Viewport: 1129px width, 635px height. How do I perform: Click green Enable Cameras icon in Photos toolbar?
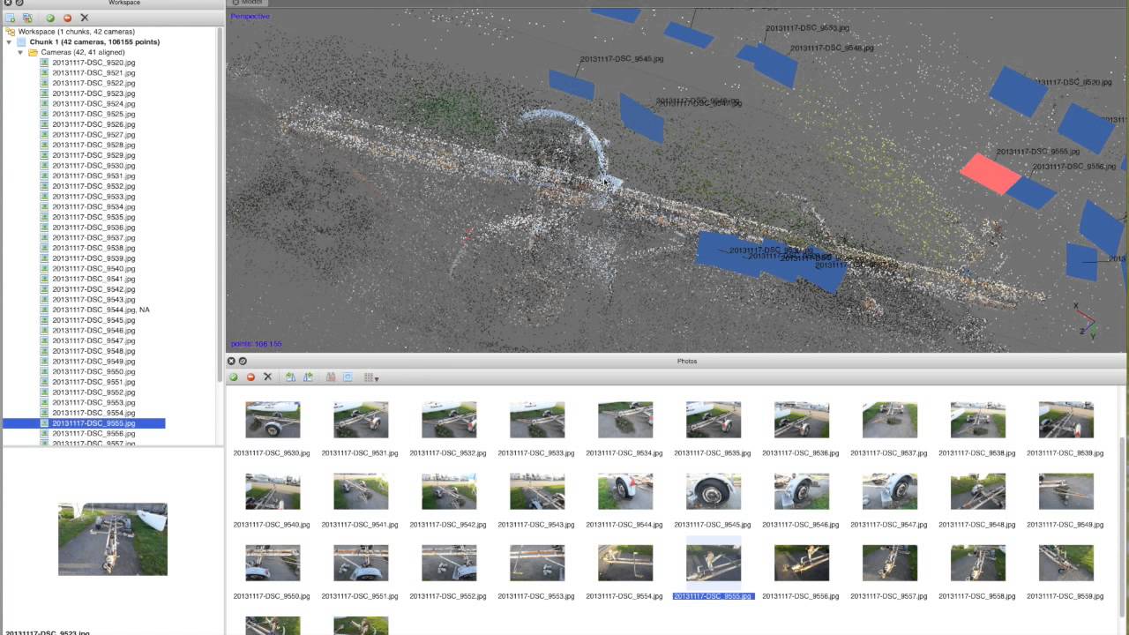pyautogui.click(x=234, y=377)
